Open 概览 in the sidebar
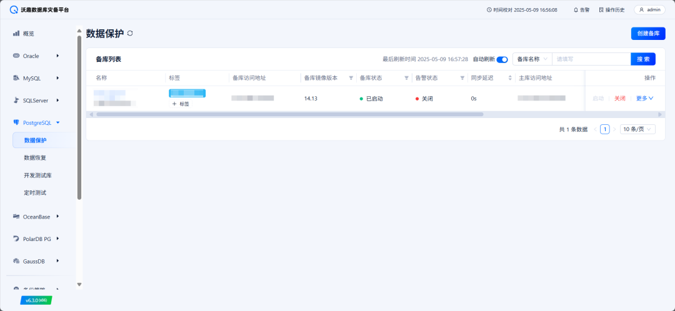 pos(28,33)
